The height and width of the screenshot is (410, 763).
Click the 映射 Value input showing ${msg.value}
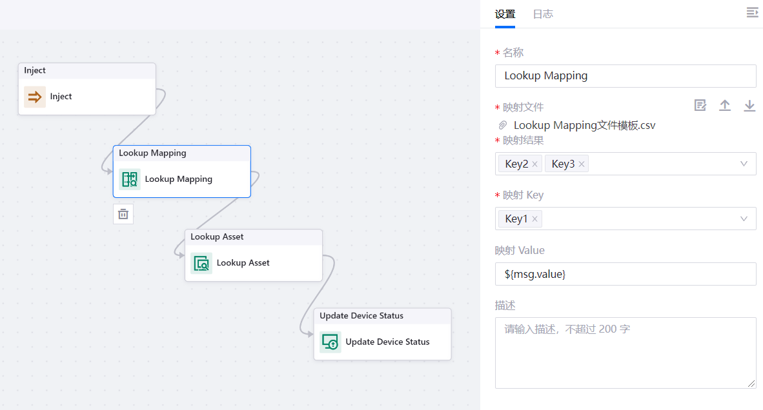coord(626,273)
